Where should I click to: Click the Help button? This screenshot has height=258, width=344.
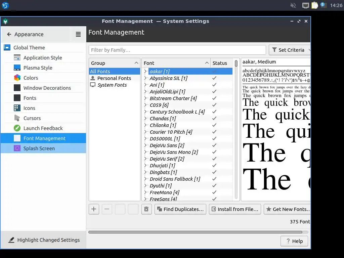coord(294,241)
